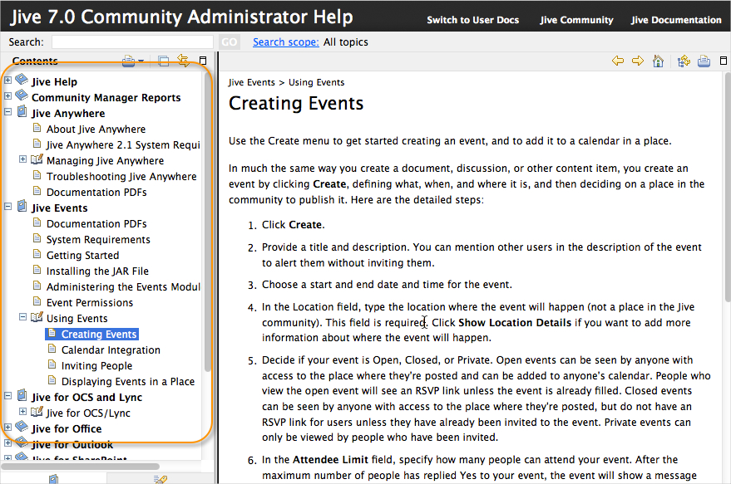The width and height of the screenshot is (731, 484).
Task: Click topic-book icon beside Jive for OCS/Lync
Action: pyautogui.click(x=37, y=412)
